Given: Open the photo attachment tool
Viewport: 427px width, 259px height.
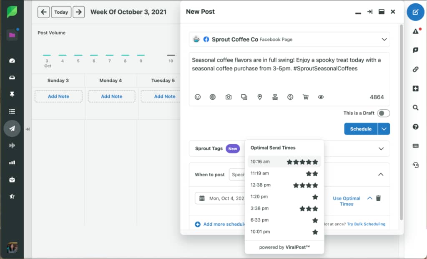Looking at the screenshot, I should click(x=229, y=97).
